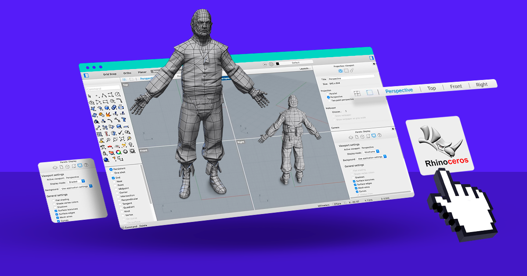This screenshot has height=276, width=527.
Task: Select the Arc tool icon
Action: [98, 102]
